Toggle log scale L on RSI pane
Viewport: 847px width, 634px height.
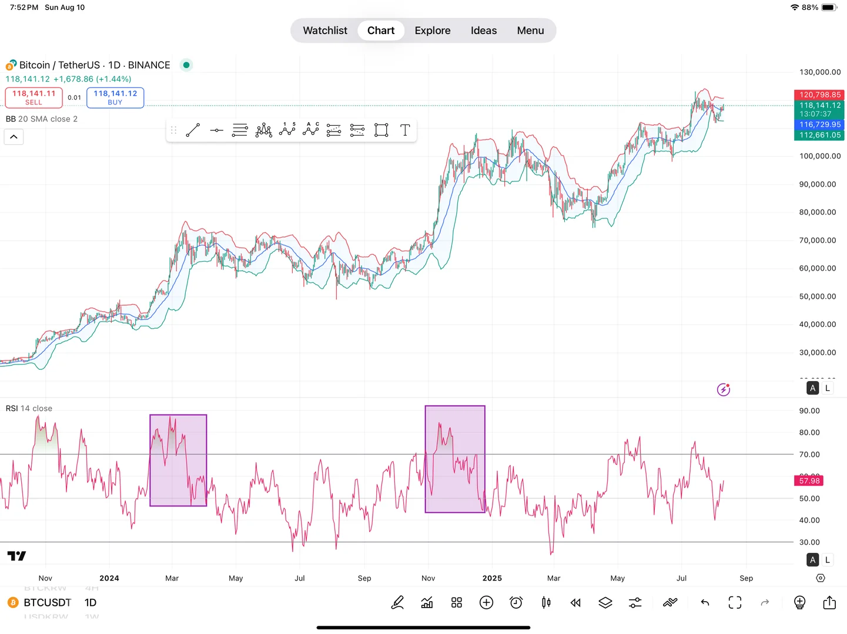click(x=828, y=560)
